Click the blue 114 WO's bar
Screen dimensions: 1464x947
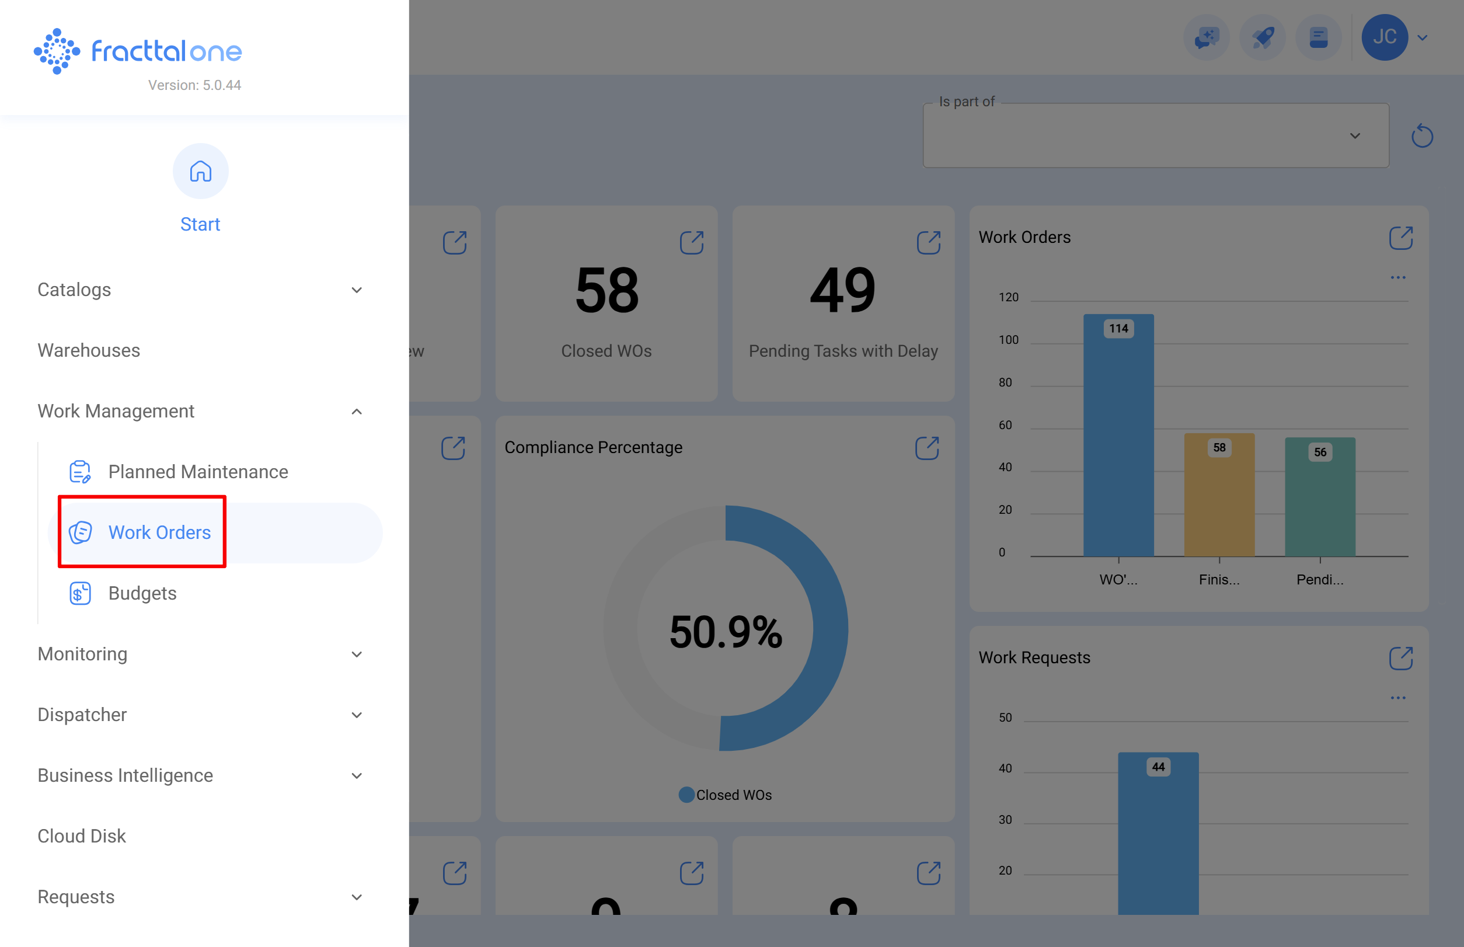pyautogui.click(x=1118, y=436)
